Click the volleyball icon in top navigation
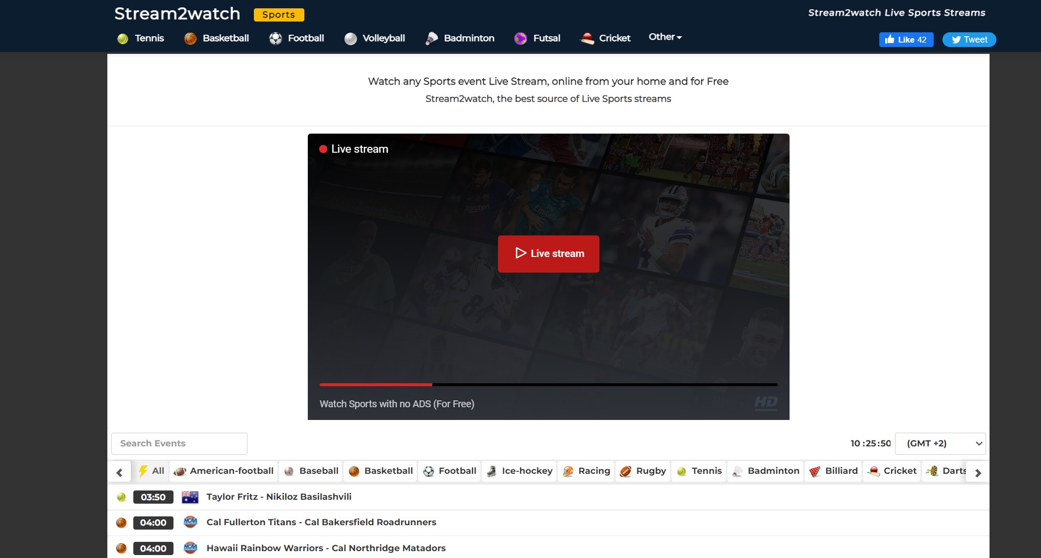 click(x=350, y=39)
